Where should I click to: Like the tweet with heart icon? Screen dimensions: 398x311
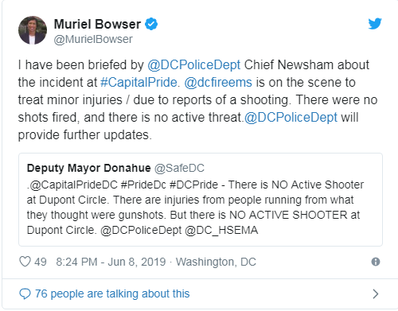click(25, 262)
